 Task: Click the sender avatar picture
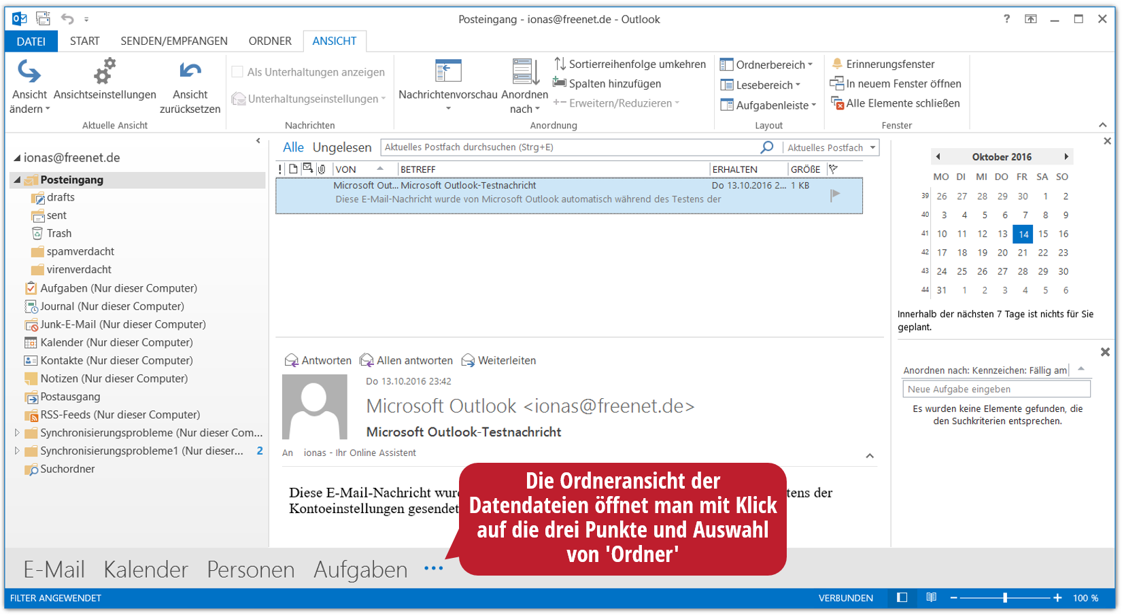314,406
